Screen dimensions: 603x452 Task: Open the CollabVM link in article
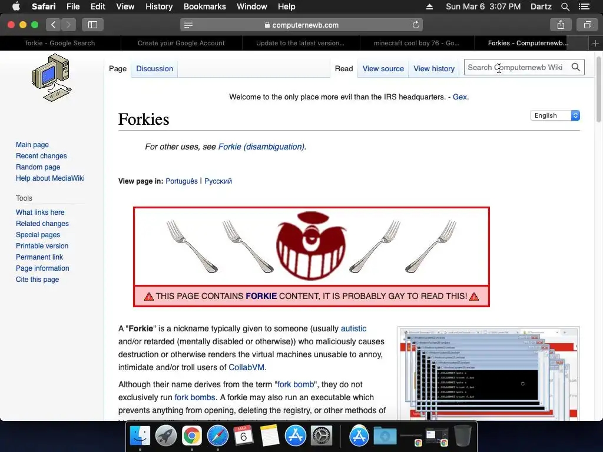pos(246,367)
